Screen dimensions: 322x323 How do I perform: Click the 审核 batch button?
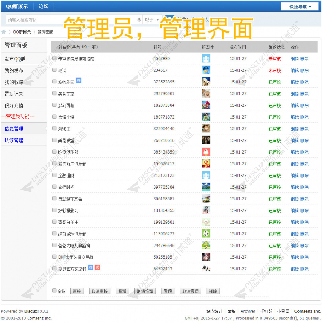[77, 291]
